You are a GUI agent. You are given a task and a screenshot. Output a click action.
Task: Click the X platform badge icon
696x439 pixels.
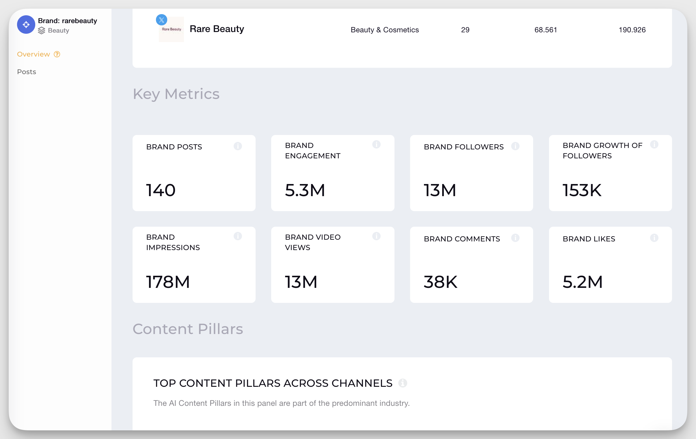(161, 20)
